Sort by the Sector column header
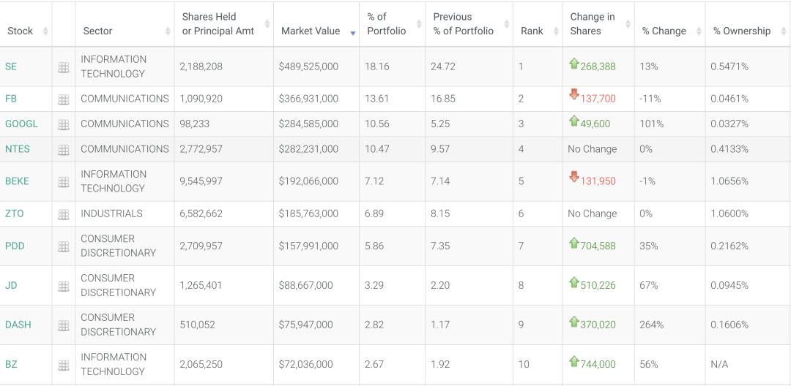Viewport: 791px width, 386px height. click(98, 31)
